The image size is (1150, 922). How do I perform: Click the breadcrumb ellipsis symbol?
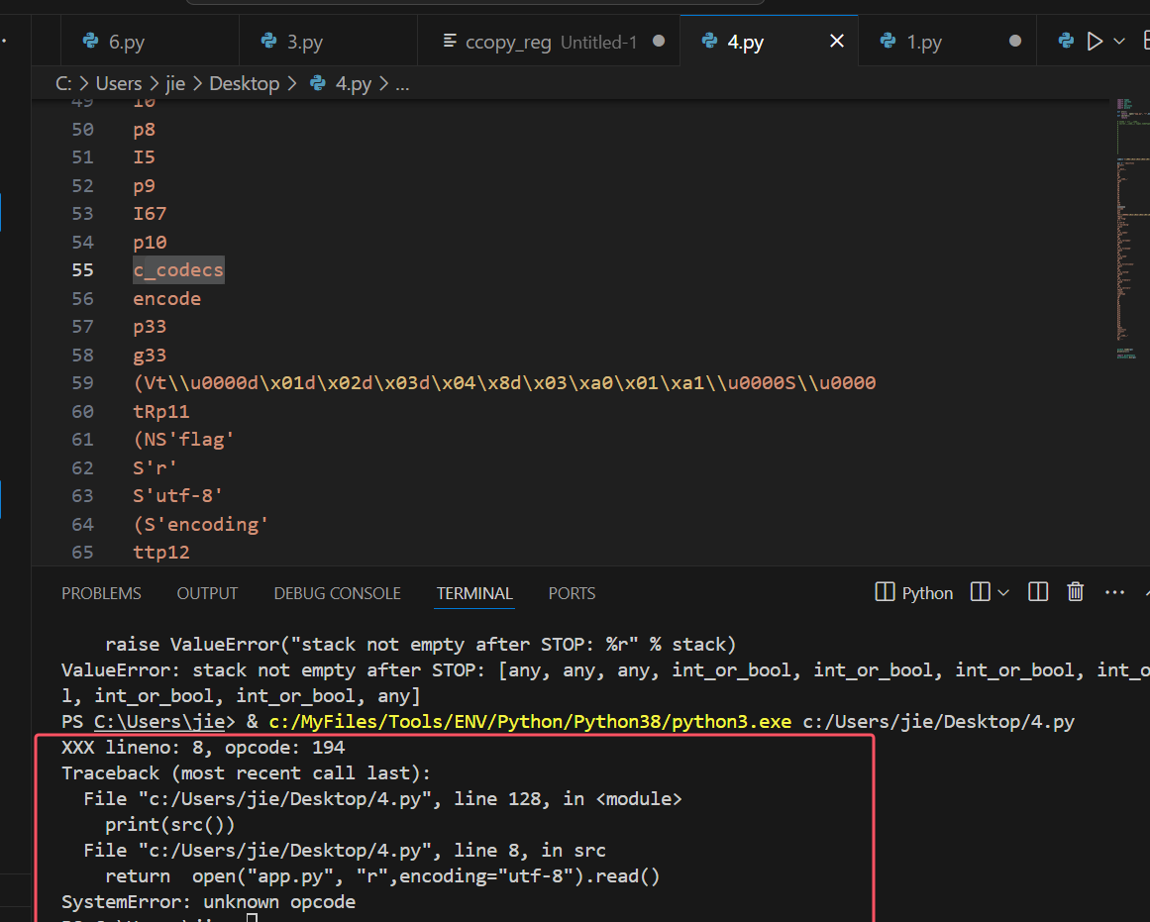tap(402, 85)
